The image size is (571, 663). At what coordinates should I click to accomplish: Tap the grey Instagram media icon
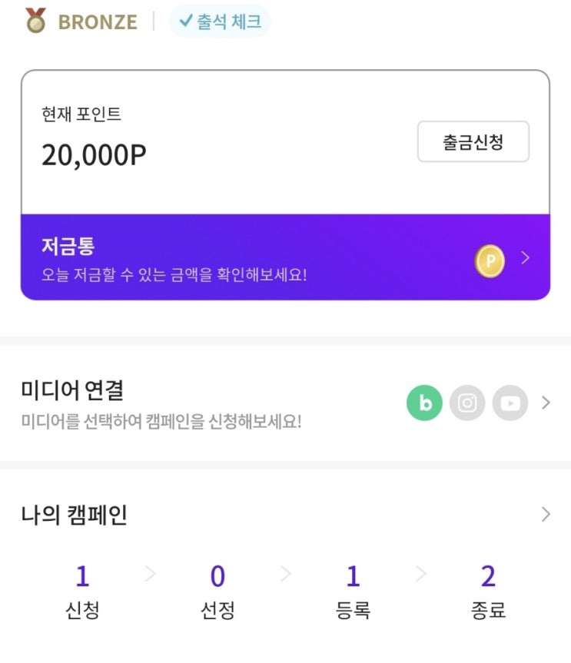click(x=467, y=403)
